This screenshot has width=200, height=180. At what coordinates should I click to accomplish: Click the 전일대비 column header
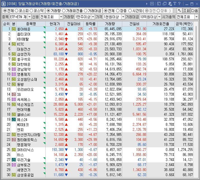(74, 24)
